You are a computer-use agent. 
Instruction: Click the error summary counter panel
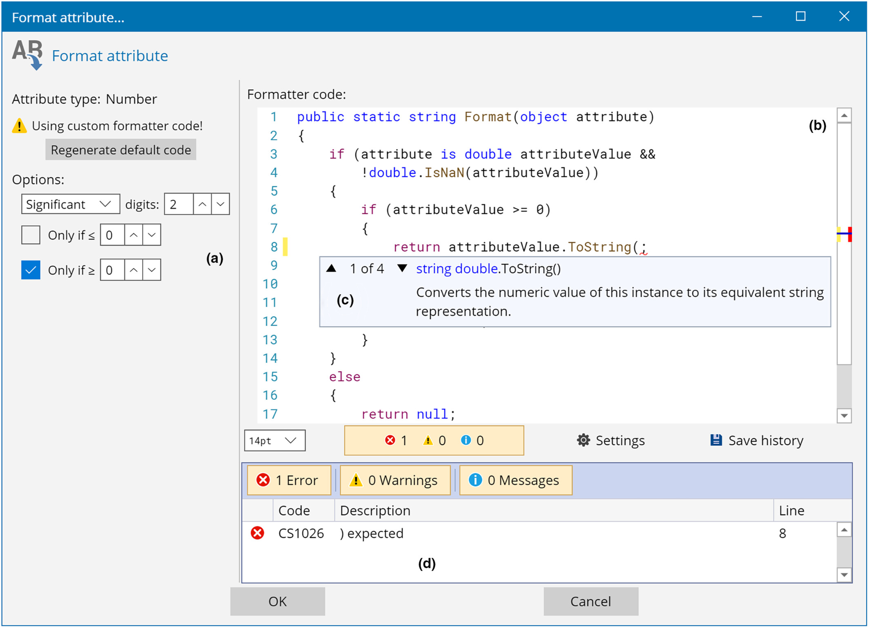434,440
